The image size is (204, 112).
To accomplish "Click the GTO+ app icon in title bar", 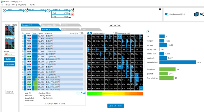I will coord(2,1).
